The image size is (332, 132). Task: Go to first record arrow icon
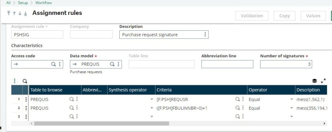coord(9,13)
